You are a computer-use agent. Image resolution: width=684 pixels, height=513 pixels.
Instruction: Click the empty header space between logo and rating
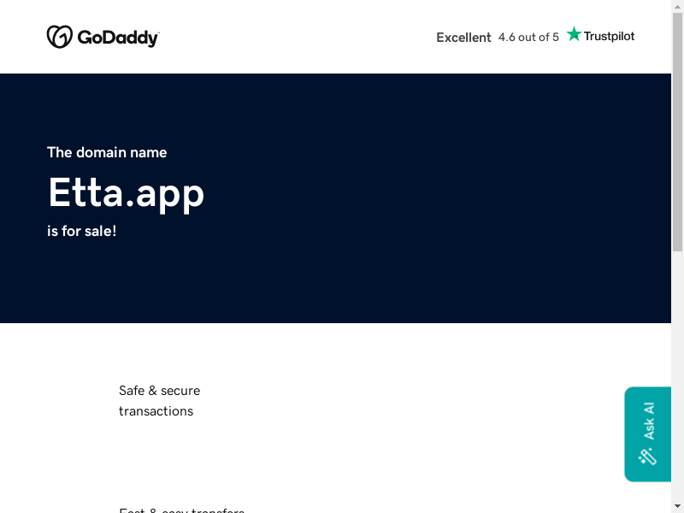299,37
